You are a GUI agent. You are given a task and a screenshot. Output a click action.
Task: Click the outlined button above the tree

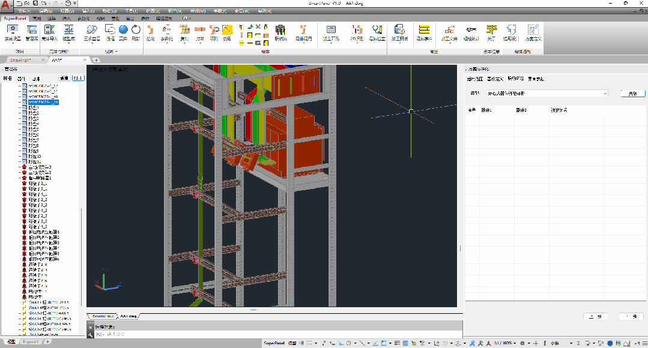pos(77,78)
